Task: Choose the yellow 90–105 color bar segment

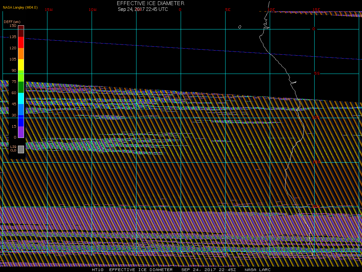Action: (21, 65)
